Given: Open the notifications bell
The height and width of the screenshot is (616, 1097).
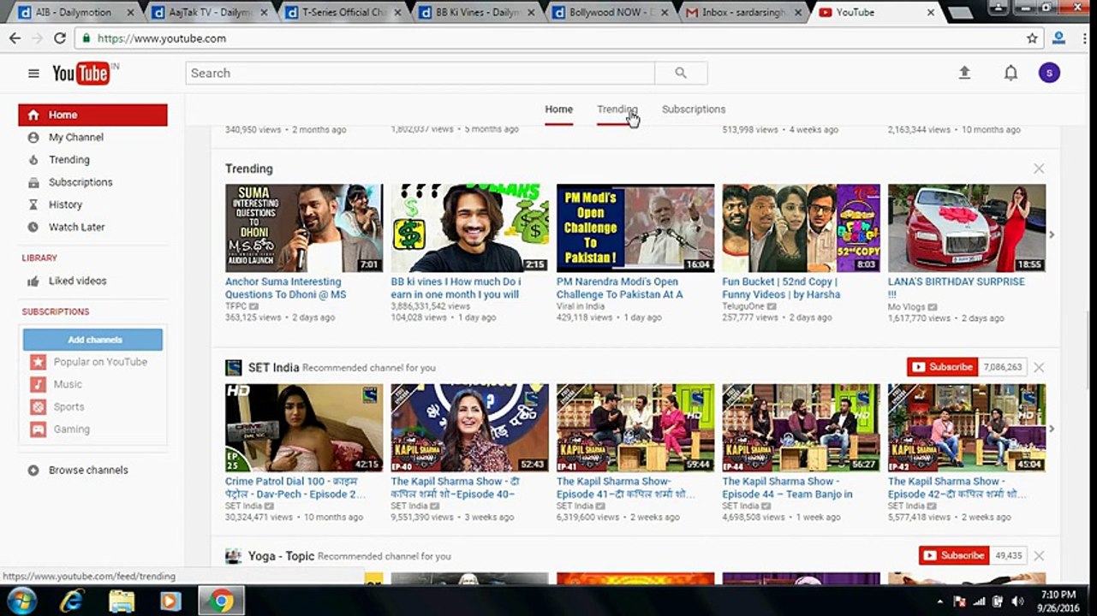Looking at the screenshot, I should [x=1011, y=74].
